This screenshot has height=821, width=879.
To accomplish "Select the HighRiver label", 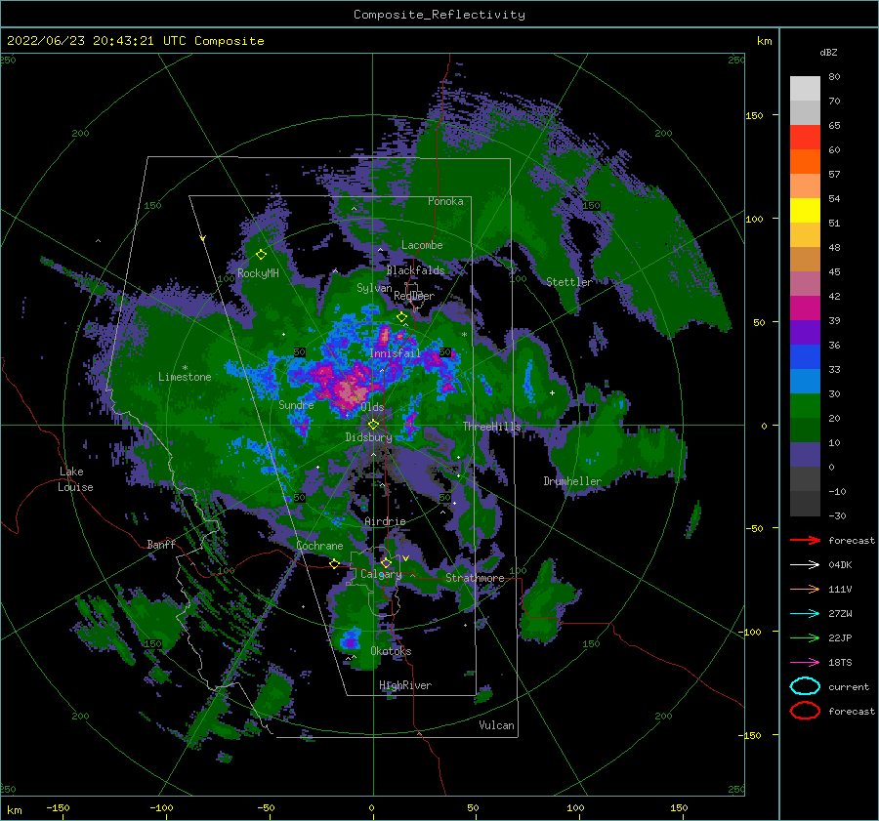I will pos(405,685).
